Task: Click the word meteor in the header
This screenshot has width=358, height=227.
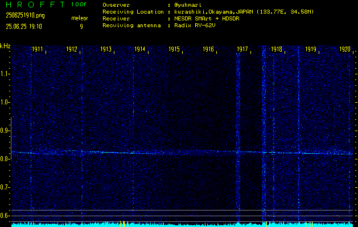Action: point(80,18)
